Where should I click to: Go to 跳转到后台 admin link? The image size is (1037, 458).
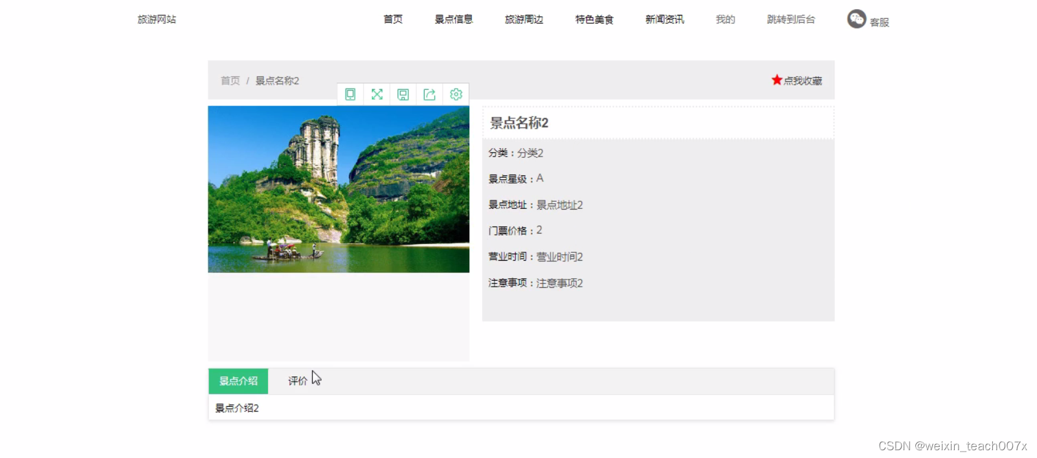tap(791, 19)
